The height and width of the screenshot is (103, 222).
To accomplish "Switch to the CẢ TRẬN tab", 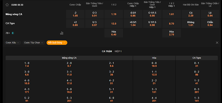I will click(x=107, y=51).
